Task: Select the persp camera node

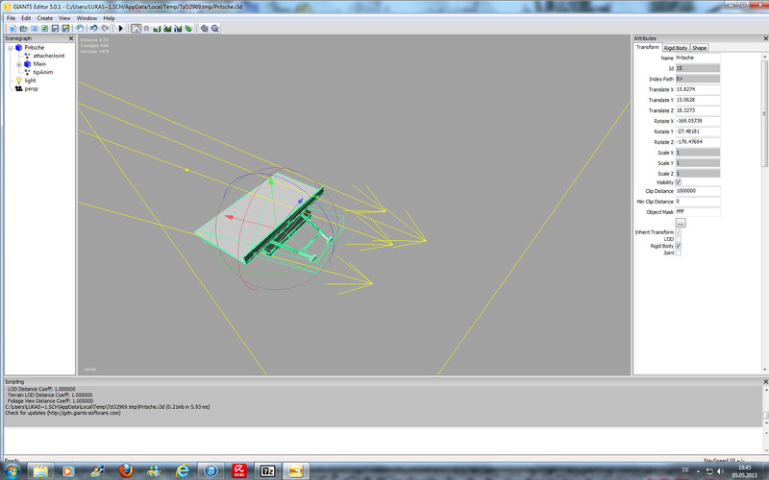Action: tap(31, 88)
